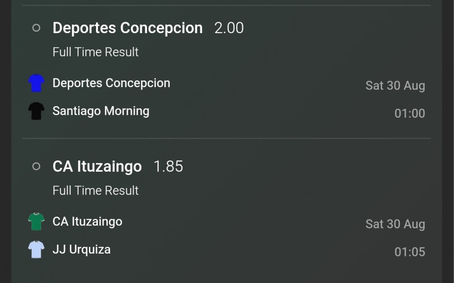Click Full Time Result under Deportes Concepcion
This screenshot has width=454, height=283.
96,52
